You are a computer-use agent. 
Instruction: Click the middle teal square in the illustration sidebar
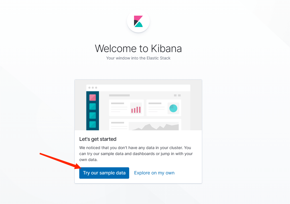point(92,116)
